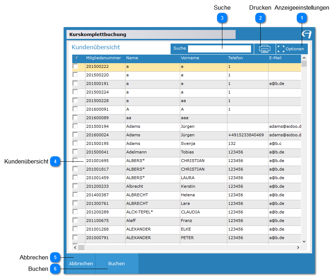The image size is (335, 278).
Task: Check the box for member 201500220
Action: point(75,75)
